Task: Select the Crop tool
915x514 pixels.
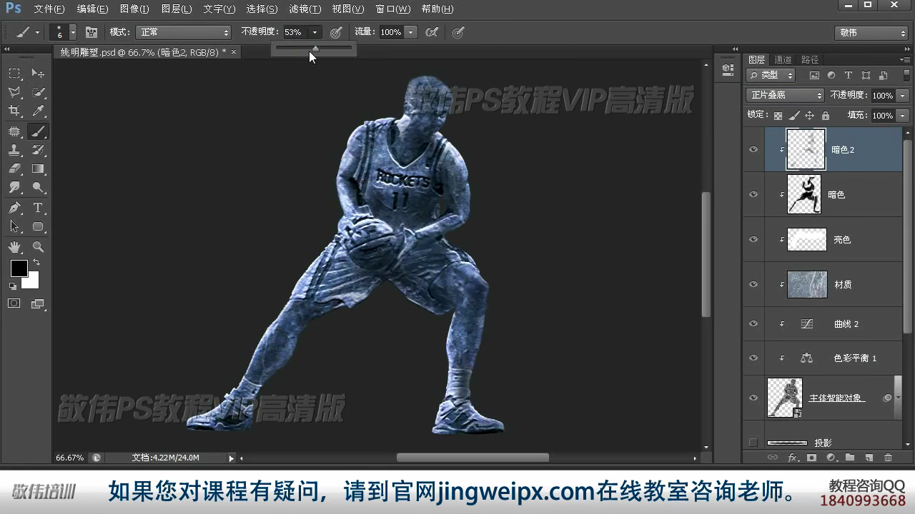Action: (14, 111)
